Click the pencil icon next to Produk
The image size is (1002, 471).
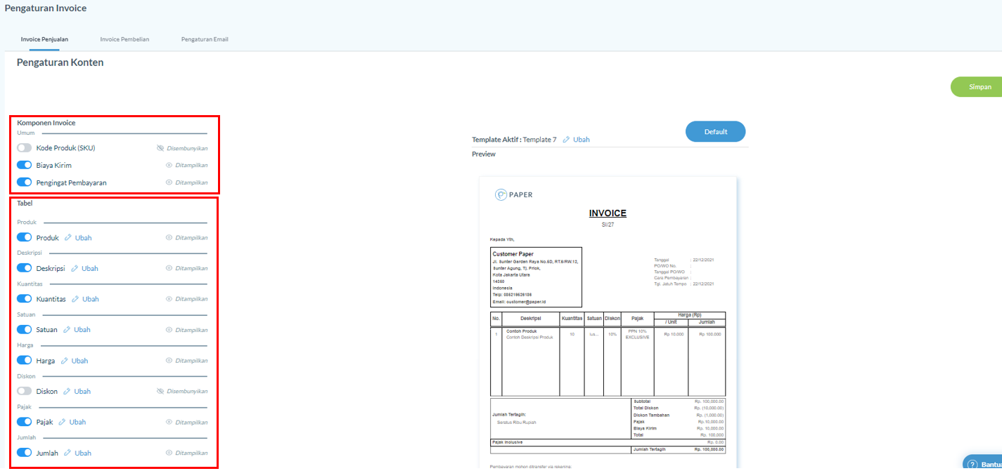(68, 238)
